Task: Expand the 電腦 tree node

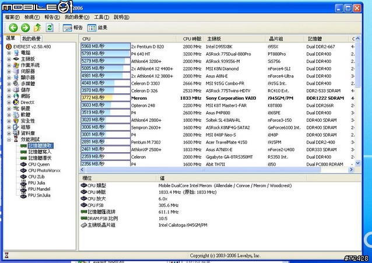Action: pyautogui.click(x=9, y=52)
